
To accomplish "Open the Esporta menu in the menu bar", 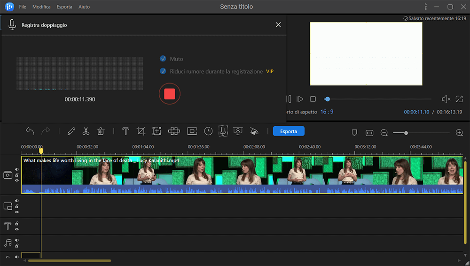I will pyautogui.click(x=64, y=7).
